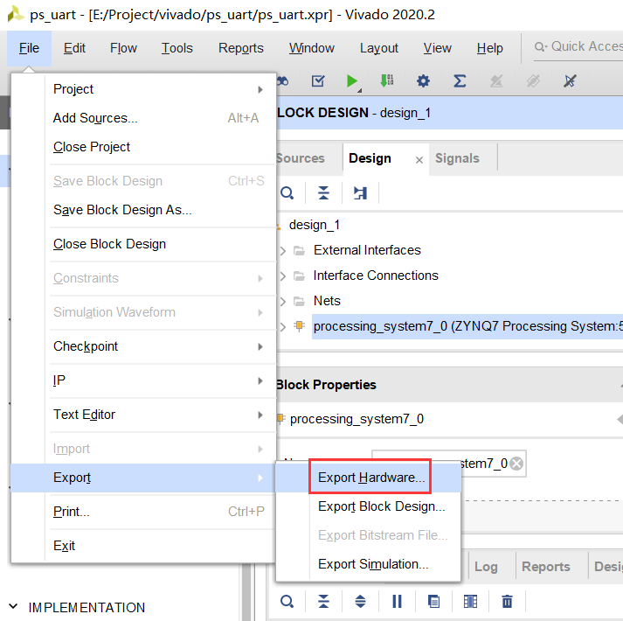Click Collapse All icon in Design panel
This screenshot has height=621, width=623.
324,193
